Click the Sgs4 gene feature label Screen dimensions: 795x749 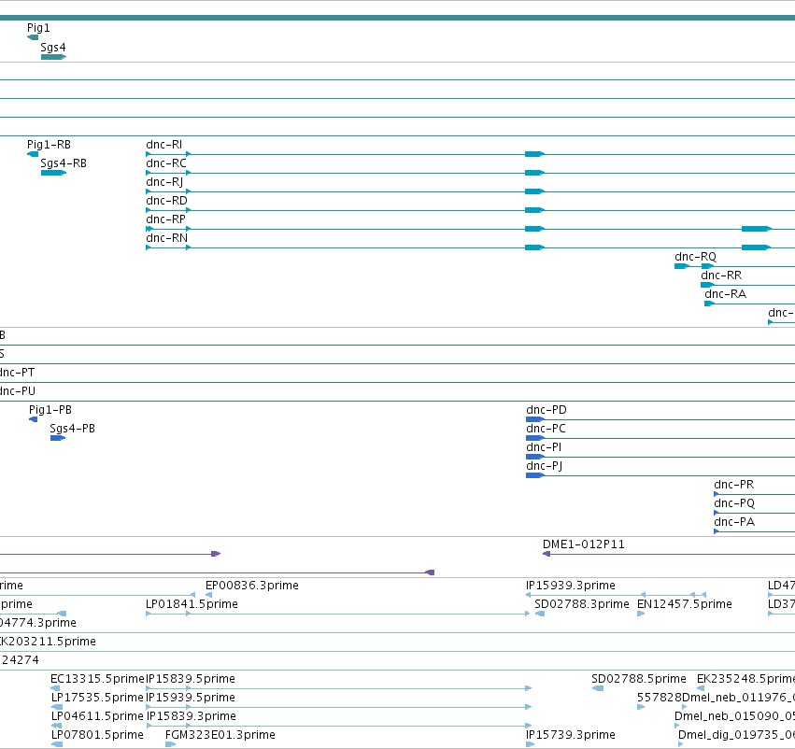(x=53, y=47)
